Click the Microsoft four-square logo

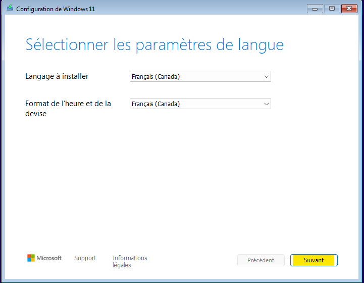click(x=31, y=258)
